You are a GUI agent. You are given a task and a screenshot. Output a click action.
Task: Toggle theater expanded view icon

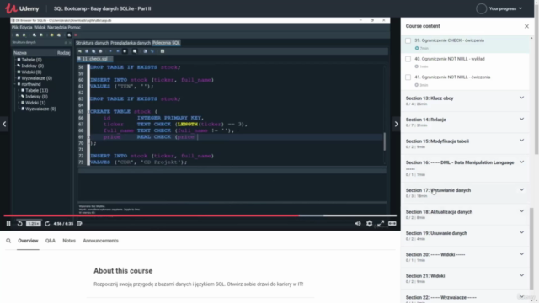coord(392,224)
